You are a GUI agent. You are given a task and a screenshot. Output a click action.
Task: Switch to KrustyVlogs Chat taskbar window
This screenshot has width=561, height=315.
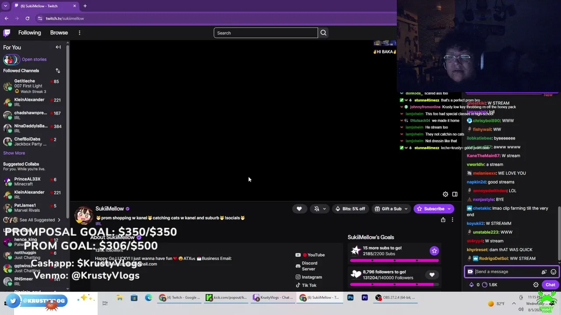click(273, 297)
